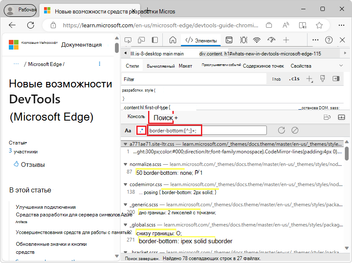
Task: Click Microsoft Edge breadcrumb link
Action: point(45,64)
